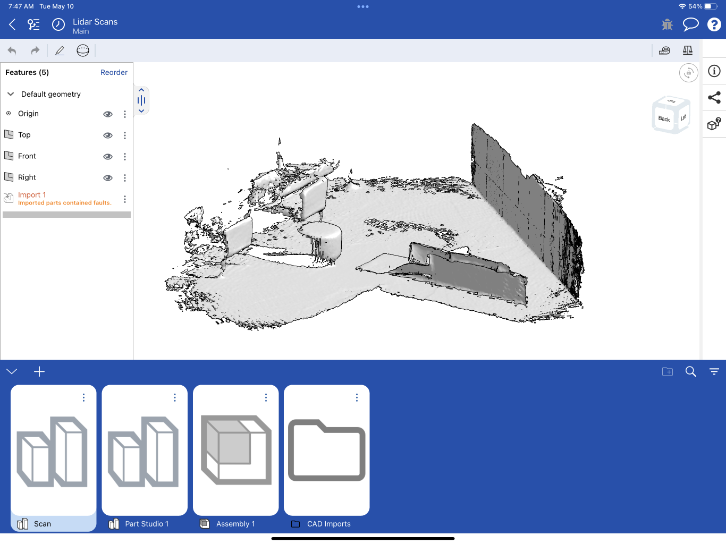The image size is (726, 544).
Task: Collapse the Default geometry section
Action: (x=11, y=94)
